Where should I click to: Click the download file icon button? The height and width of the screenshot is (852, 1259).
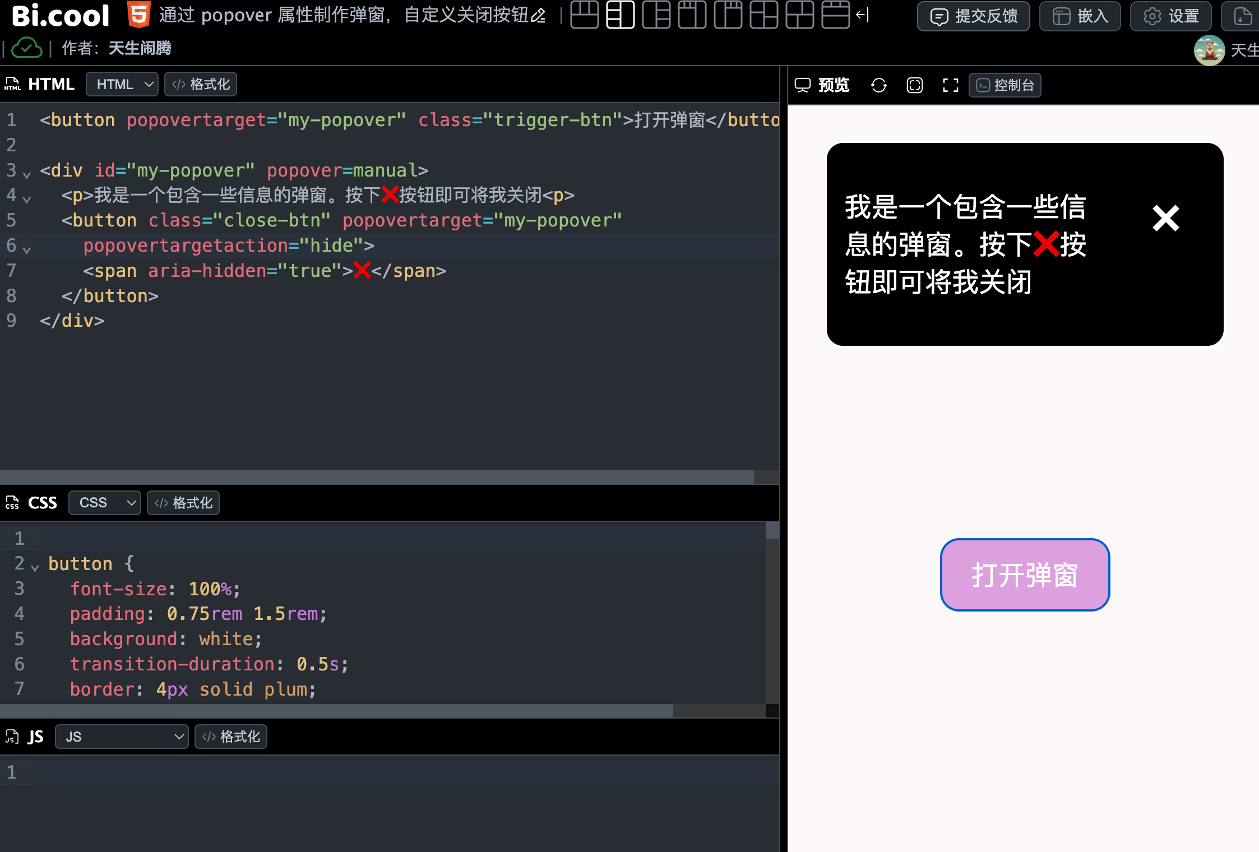point(1242,16)
